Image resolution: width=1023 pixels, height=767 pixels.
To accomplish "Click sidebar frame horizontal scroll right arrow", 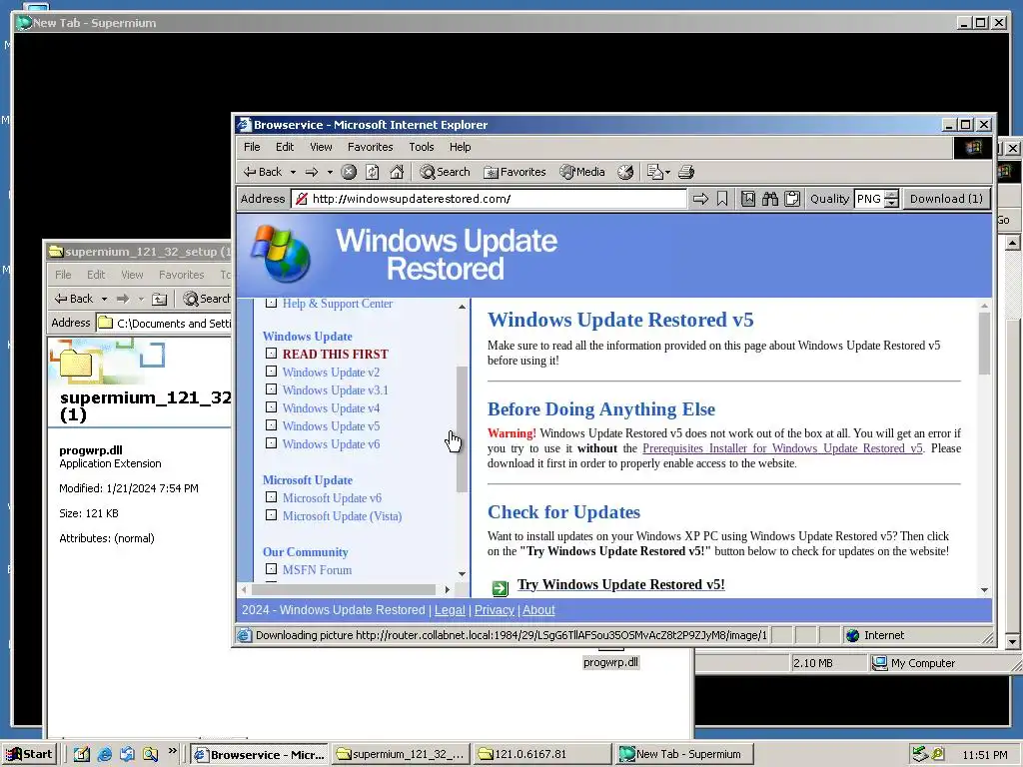I will (x=447, y=589).
